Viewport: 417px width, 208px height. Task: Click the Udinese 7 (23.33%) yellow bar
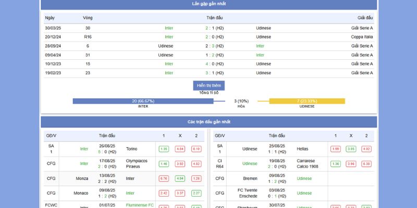pyautogui.click(x=307, y=101)
